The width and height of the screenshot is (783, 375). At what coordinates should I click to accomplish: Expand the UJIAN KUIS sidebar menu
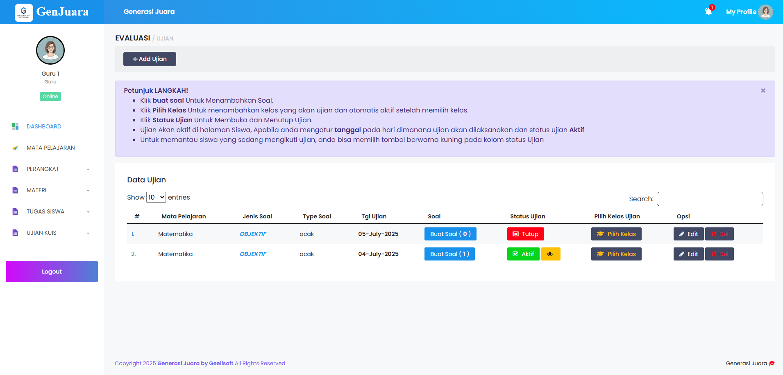(x=41, y=233)
